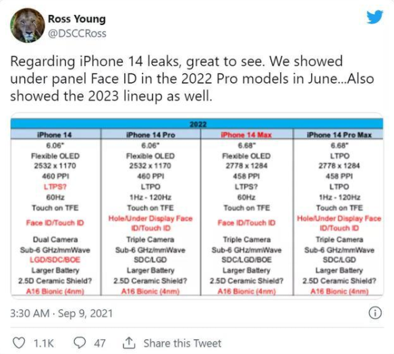Click the 47 replies count
394x354 pixels.
[x=99, y=343]
